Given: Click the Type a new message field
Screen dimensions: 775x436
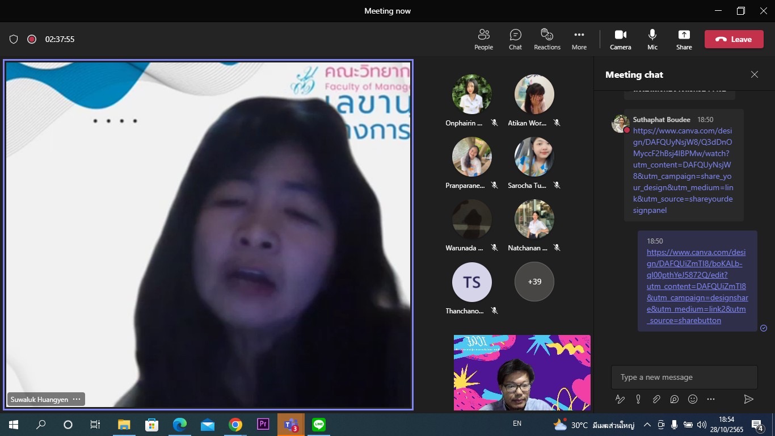Looking at the screenshot, I should (684, 377).
